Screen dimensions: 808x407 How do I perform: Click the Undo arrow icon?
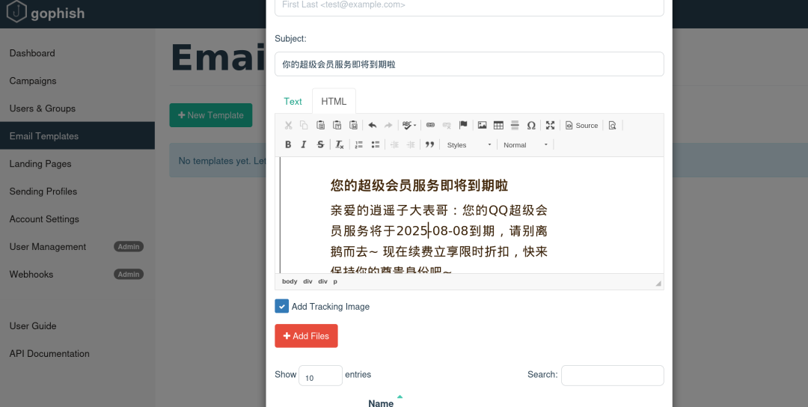(372, 125)
